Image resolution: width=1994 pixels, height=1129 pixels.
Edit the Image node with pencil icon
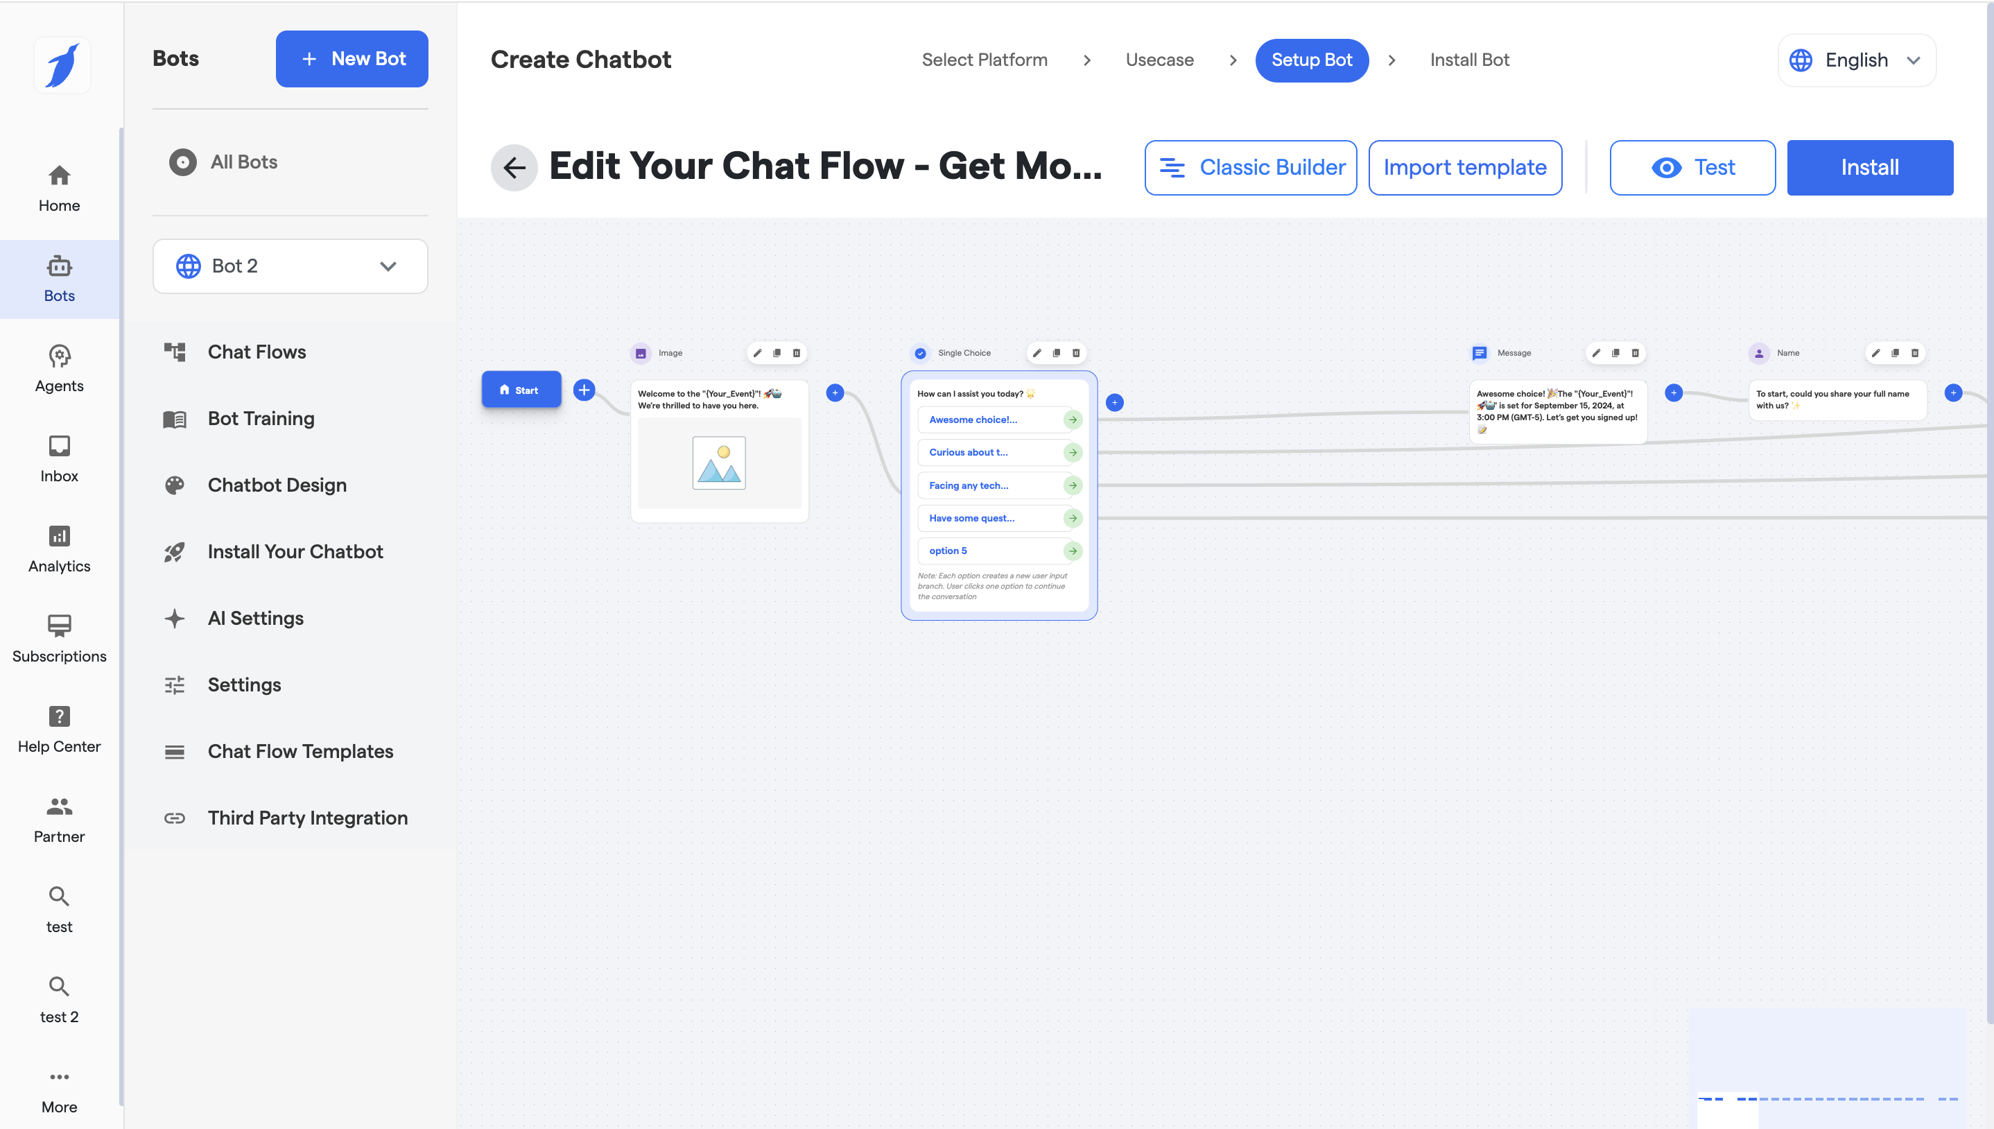tap(757, 353)
